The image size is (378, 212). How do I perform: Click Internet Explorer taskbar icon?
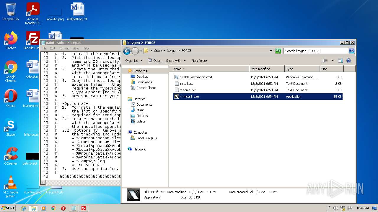pyautogui.click(x=23, y=208)
